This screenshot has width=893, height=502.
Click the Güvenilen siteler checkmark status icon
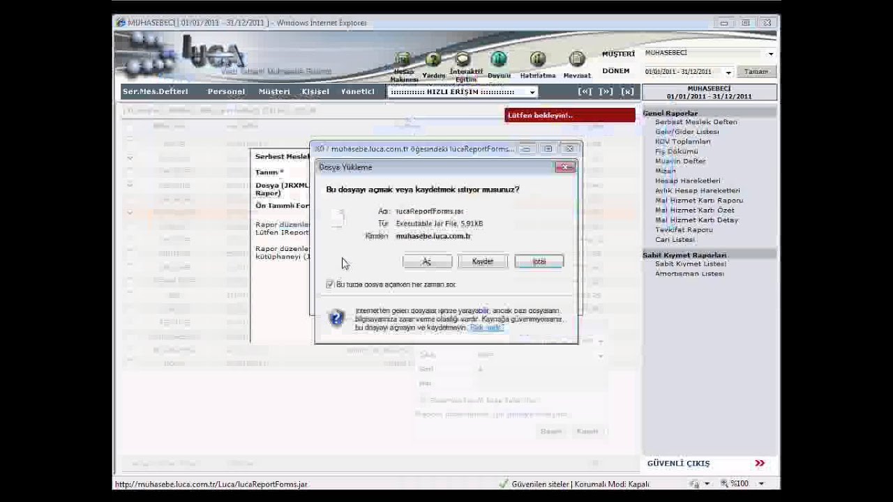point(503,484)
